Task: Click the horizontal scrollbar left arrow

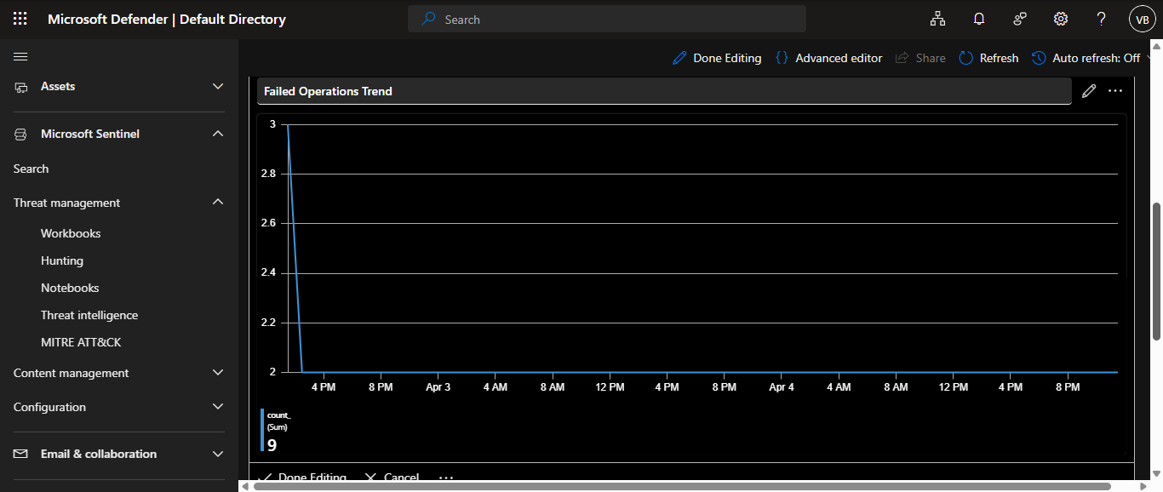Action: pyautogui.click(x=244, y=487)
